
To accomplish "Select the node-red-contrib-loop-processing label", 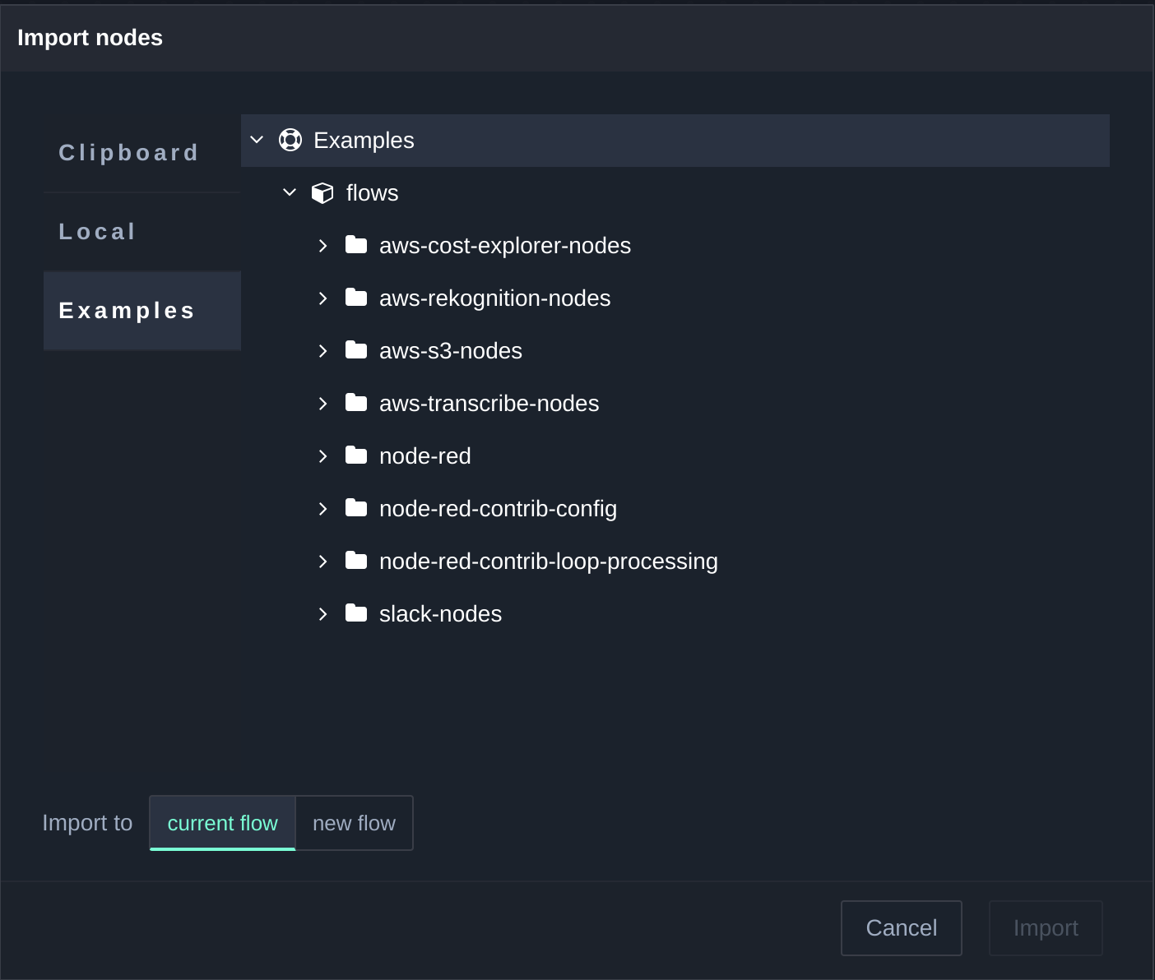I will point(548,562).
